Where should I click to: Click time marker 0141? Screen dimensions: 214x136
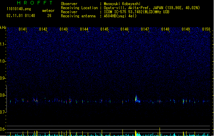[23, 29]
